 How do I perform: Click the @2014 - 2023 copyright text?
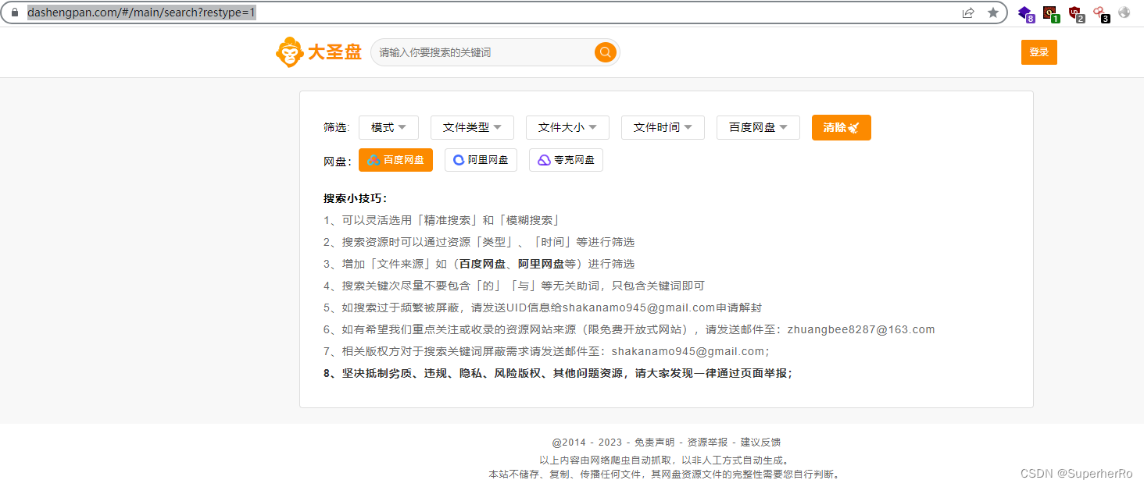(587, 443)
